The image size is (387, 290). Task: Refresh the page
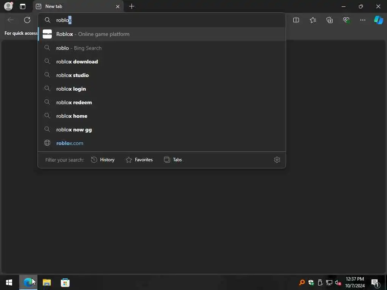pos(27,20)
